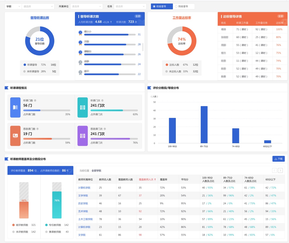
Task: Click the orange card icon for 思政课门数
Action: (15, 136)
